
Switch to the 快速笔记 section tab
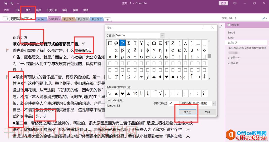[x=54, y=19]
